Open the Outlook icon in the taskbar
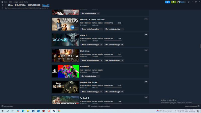Screen dimensions: 201x113 [38, 111]
